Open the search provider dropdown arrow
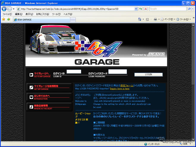 (x=193, y=9)
